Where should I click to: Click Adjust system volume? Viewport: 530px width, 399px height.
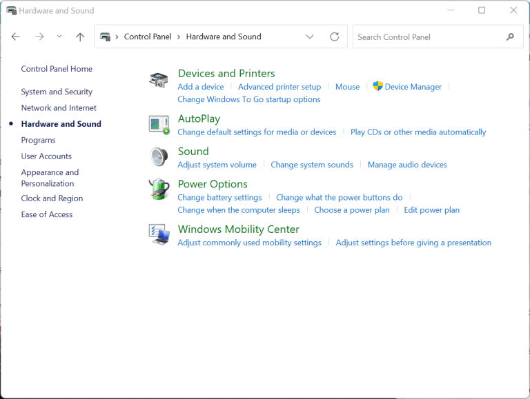click(x=217, y=165)
